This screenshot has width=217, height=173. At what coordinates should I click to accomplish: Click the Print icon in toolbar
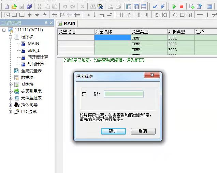click(x=118, y=6)
